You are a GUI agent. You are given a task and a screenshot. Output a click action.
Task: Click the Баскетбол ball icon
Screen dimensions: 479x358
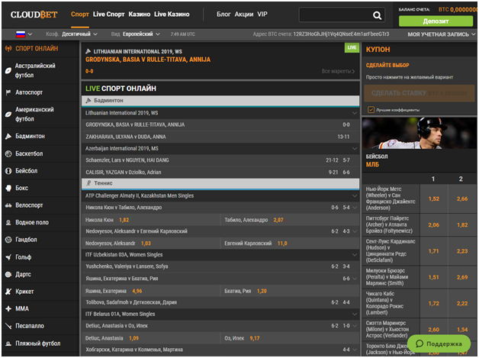tap(8, 153)
